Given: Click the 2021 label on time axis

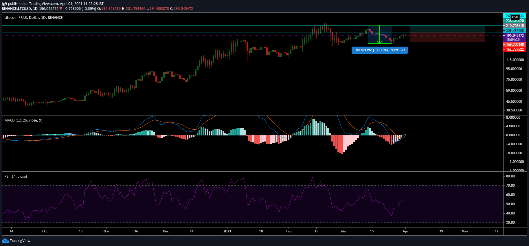Looking at the screenshot, I should [227, 231].
